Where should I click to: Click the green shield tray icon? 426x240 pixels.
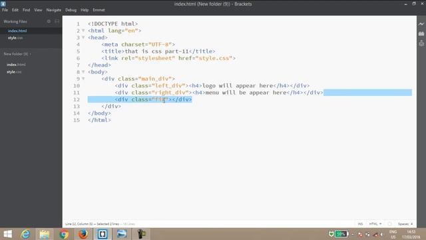tap(331, 234)
